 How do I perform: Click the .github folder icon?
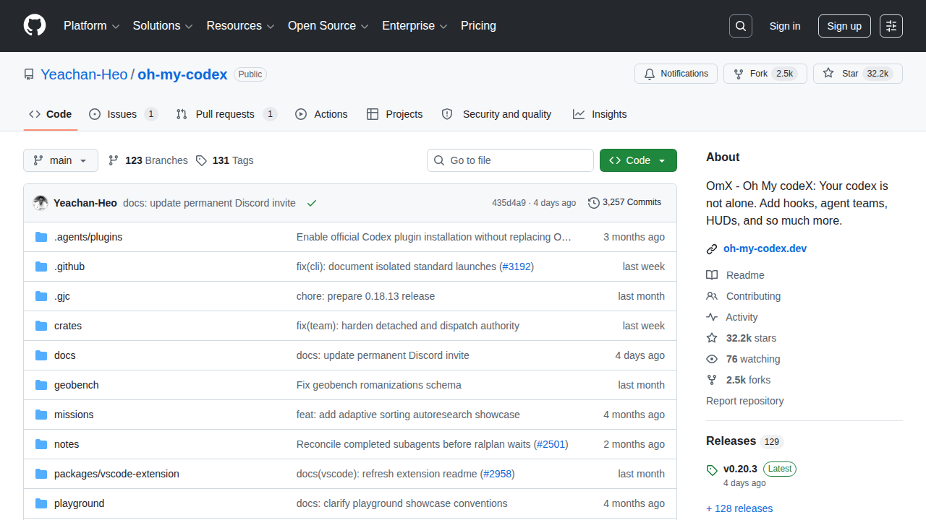click(x=41, y=266)
